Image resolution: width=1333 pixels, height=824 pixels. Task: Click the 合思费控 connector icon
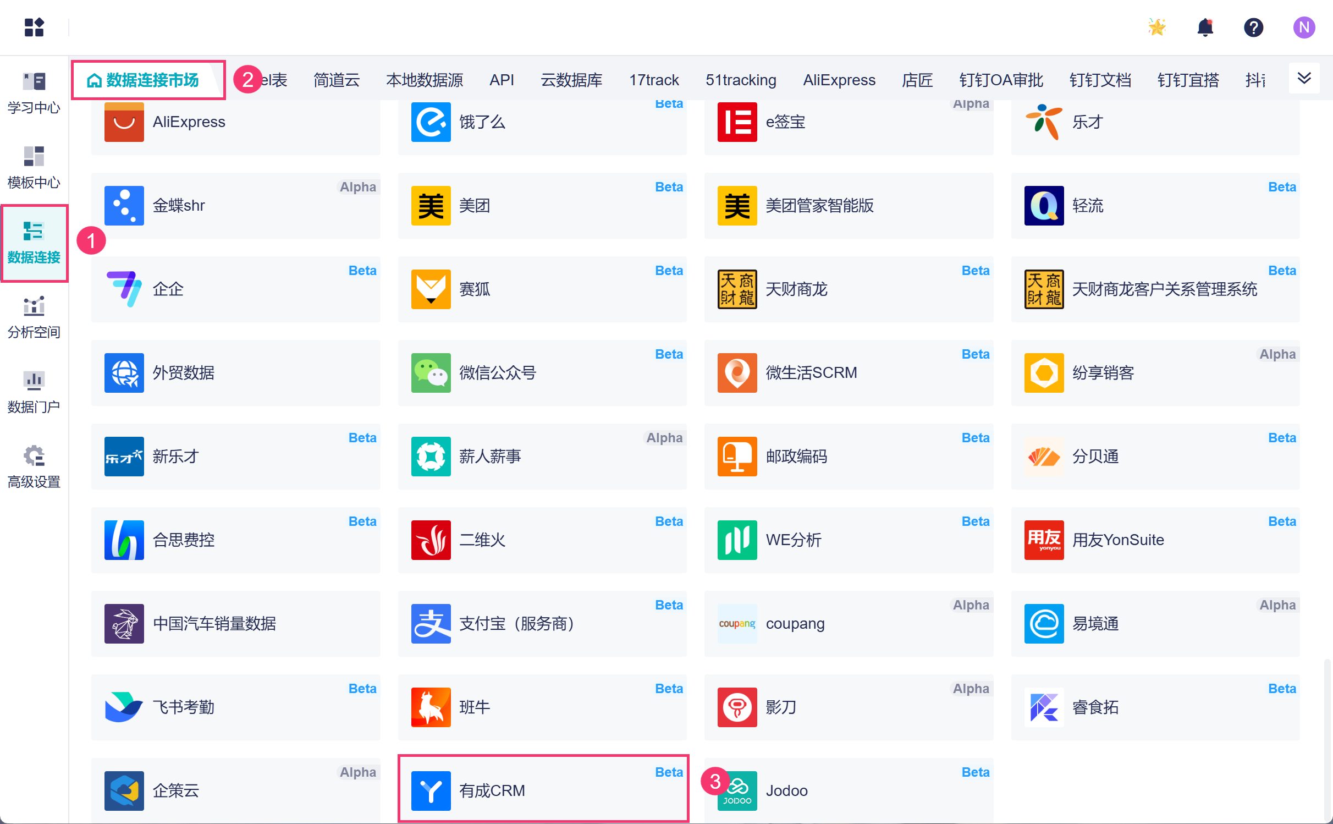(x=124, y=540)
